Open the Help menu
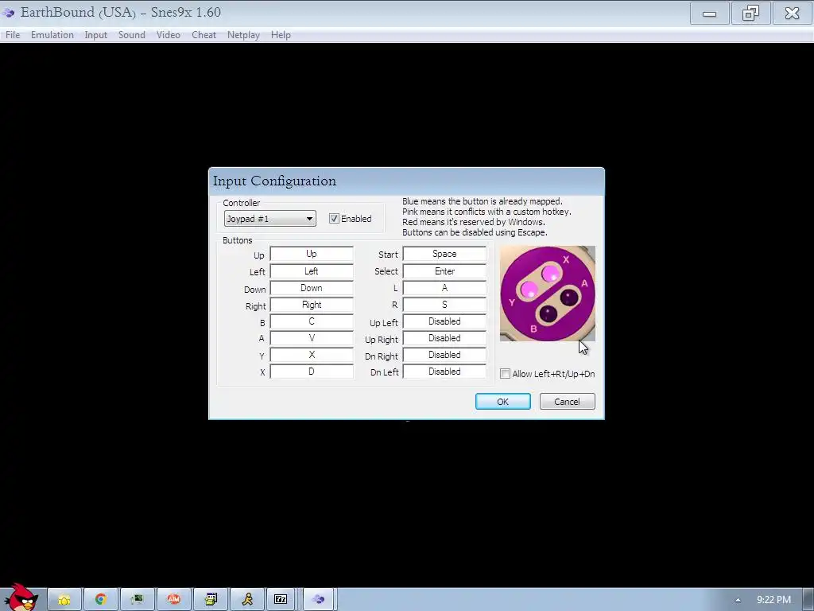Screen dimensions: 814x611 tap(281, 35)
